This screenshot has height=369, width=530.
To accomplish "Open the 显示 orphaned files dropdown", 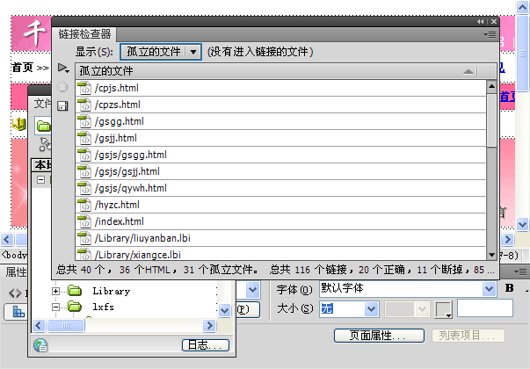I will [x=192, y=52].
